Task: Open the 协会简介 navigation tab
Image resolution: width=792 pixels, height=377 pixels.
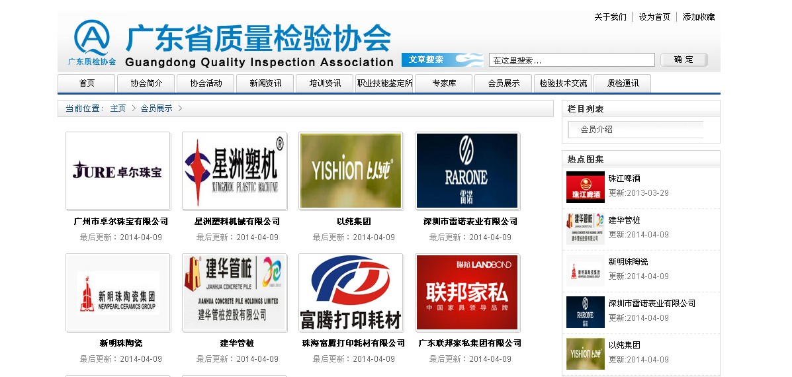Action: [x=146, y=83]
